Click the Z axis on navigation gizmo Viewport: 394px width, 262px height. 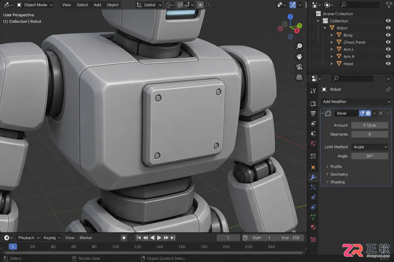point(290,17)
